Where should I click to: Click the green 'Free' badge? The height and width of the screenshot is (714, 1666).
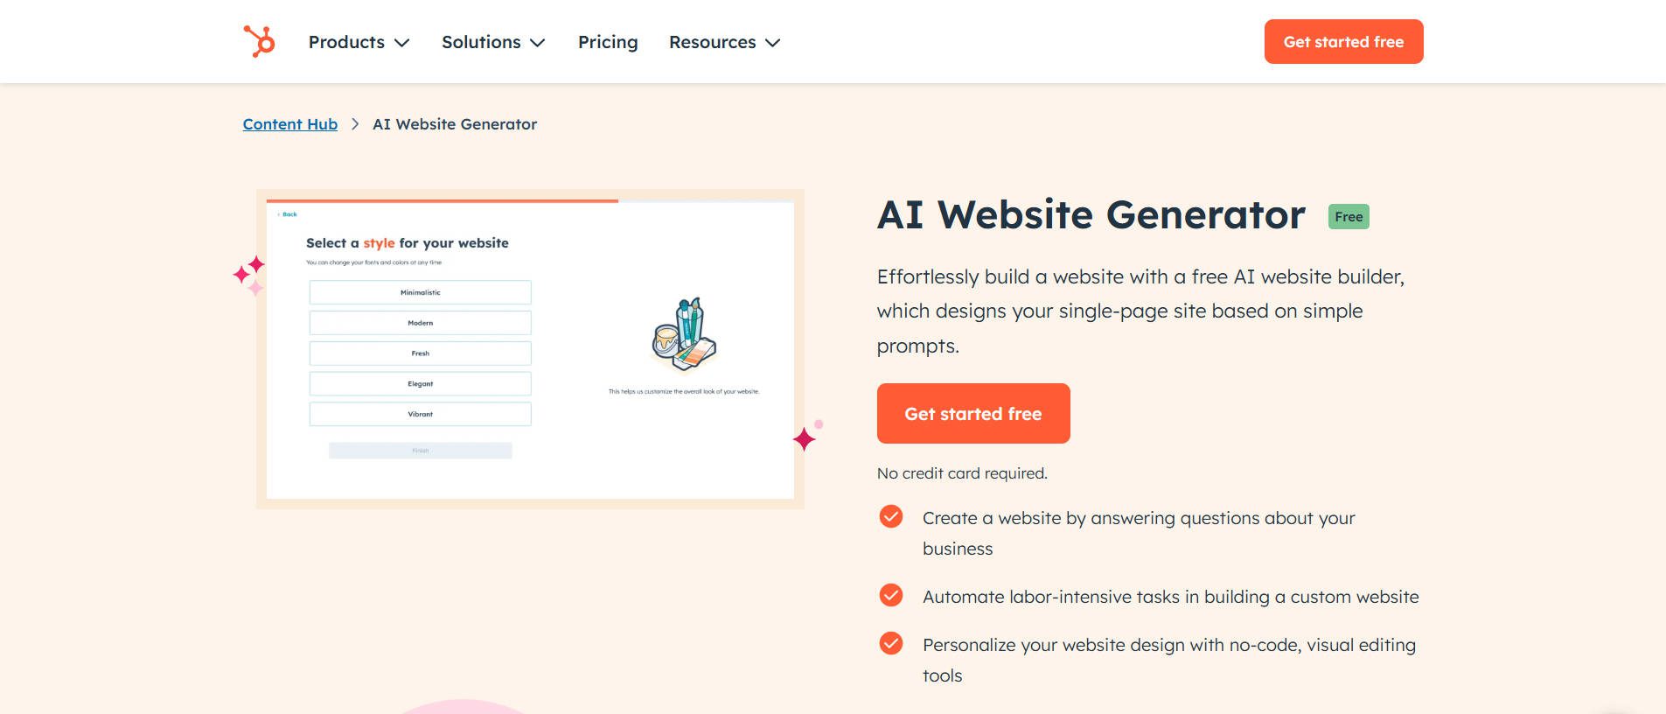(1348, 216)
